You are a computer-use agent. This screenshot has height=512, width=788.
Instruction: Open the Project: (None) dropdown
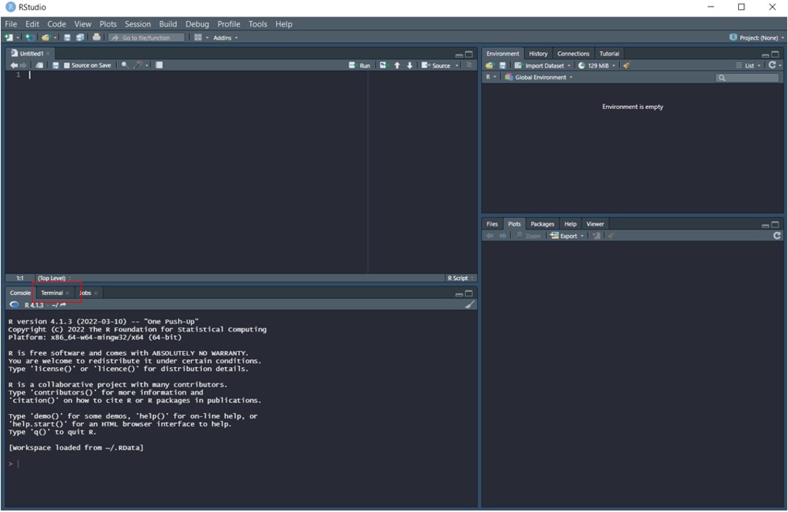(x=757, y=38)
